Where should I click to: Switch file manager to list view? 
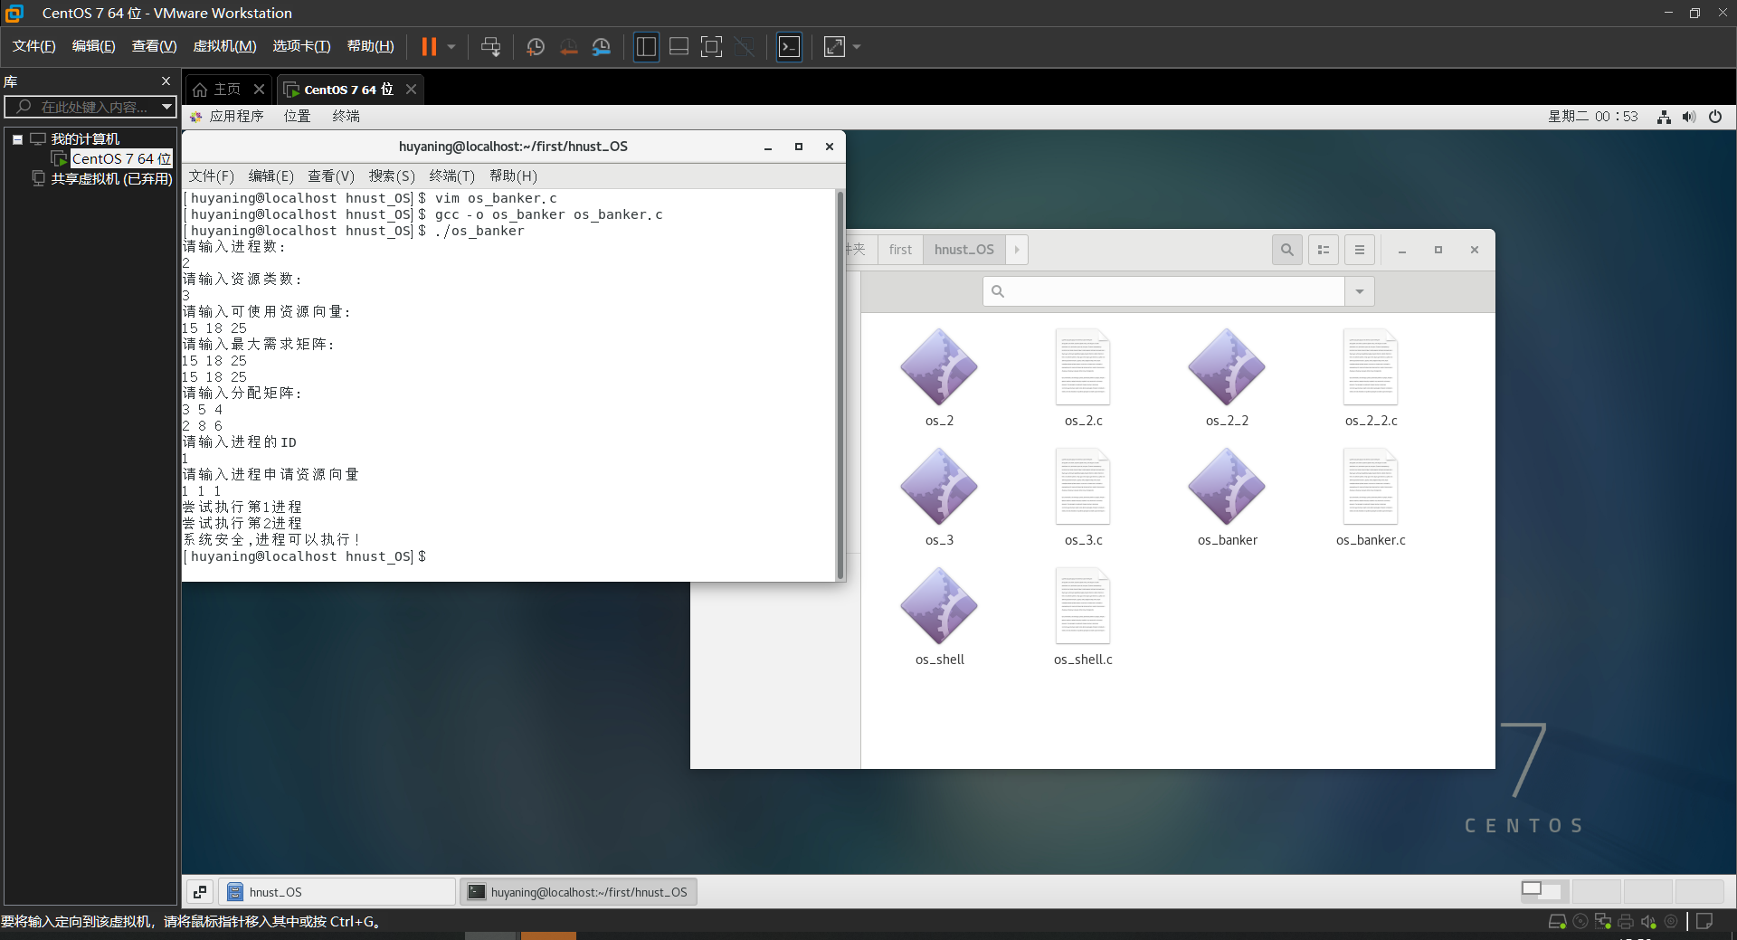(1323, 250)
